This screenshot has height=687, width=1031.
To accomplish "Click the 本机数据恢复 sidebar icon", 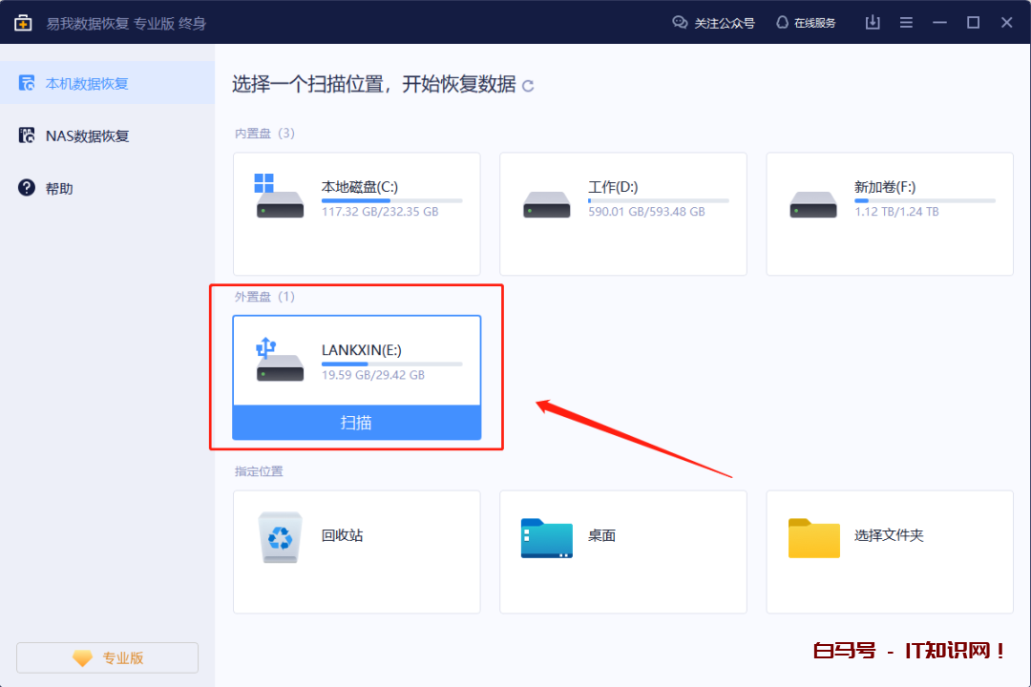I will tap(27, 83).
